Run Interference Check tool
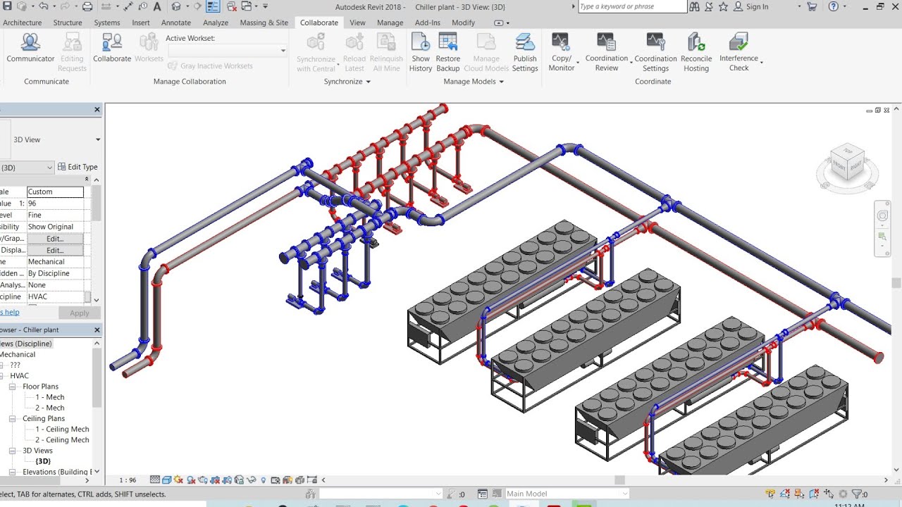 739,52
